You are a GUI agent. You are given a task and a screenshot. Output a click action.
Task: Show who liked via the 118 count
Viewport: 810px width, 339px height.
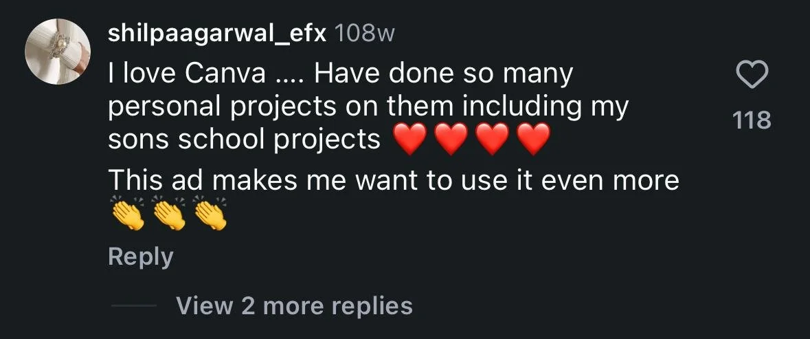[752, 120]
